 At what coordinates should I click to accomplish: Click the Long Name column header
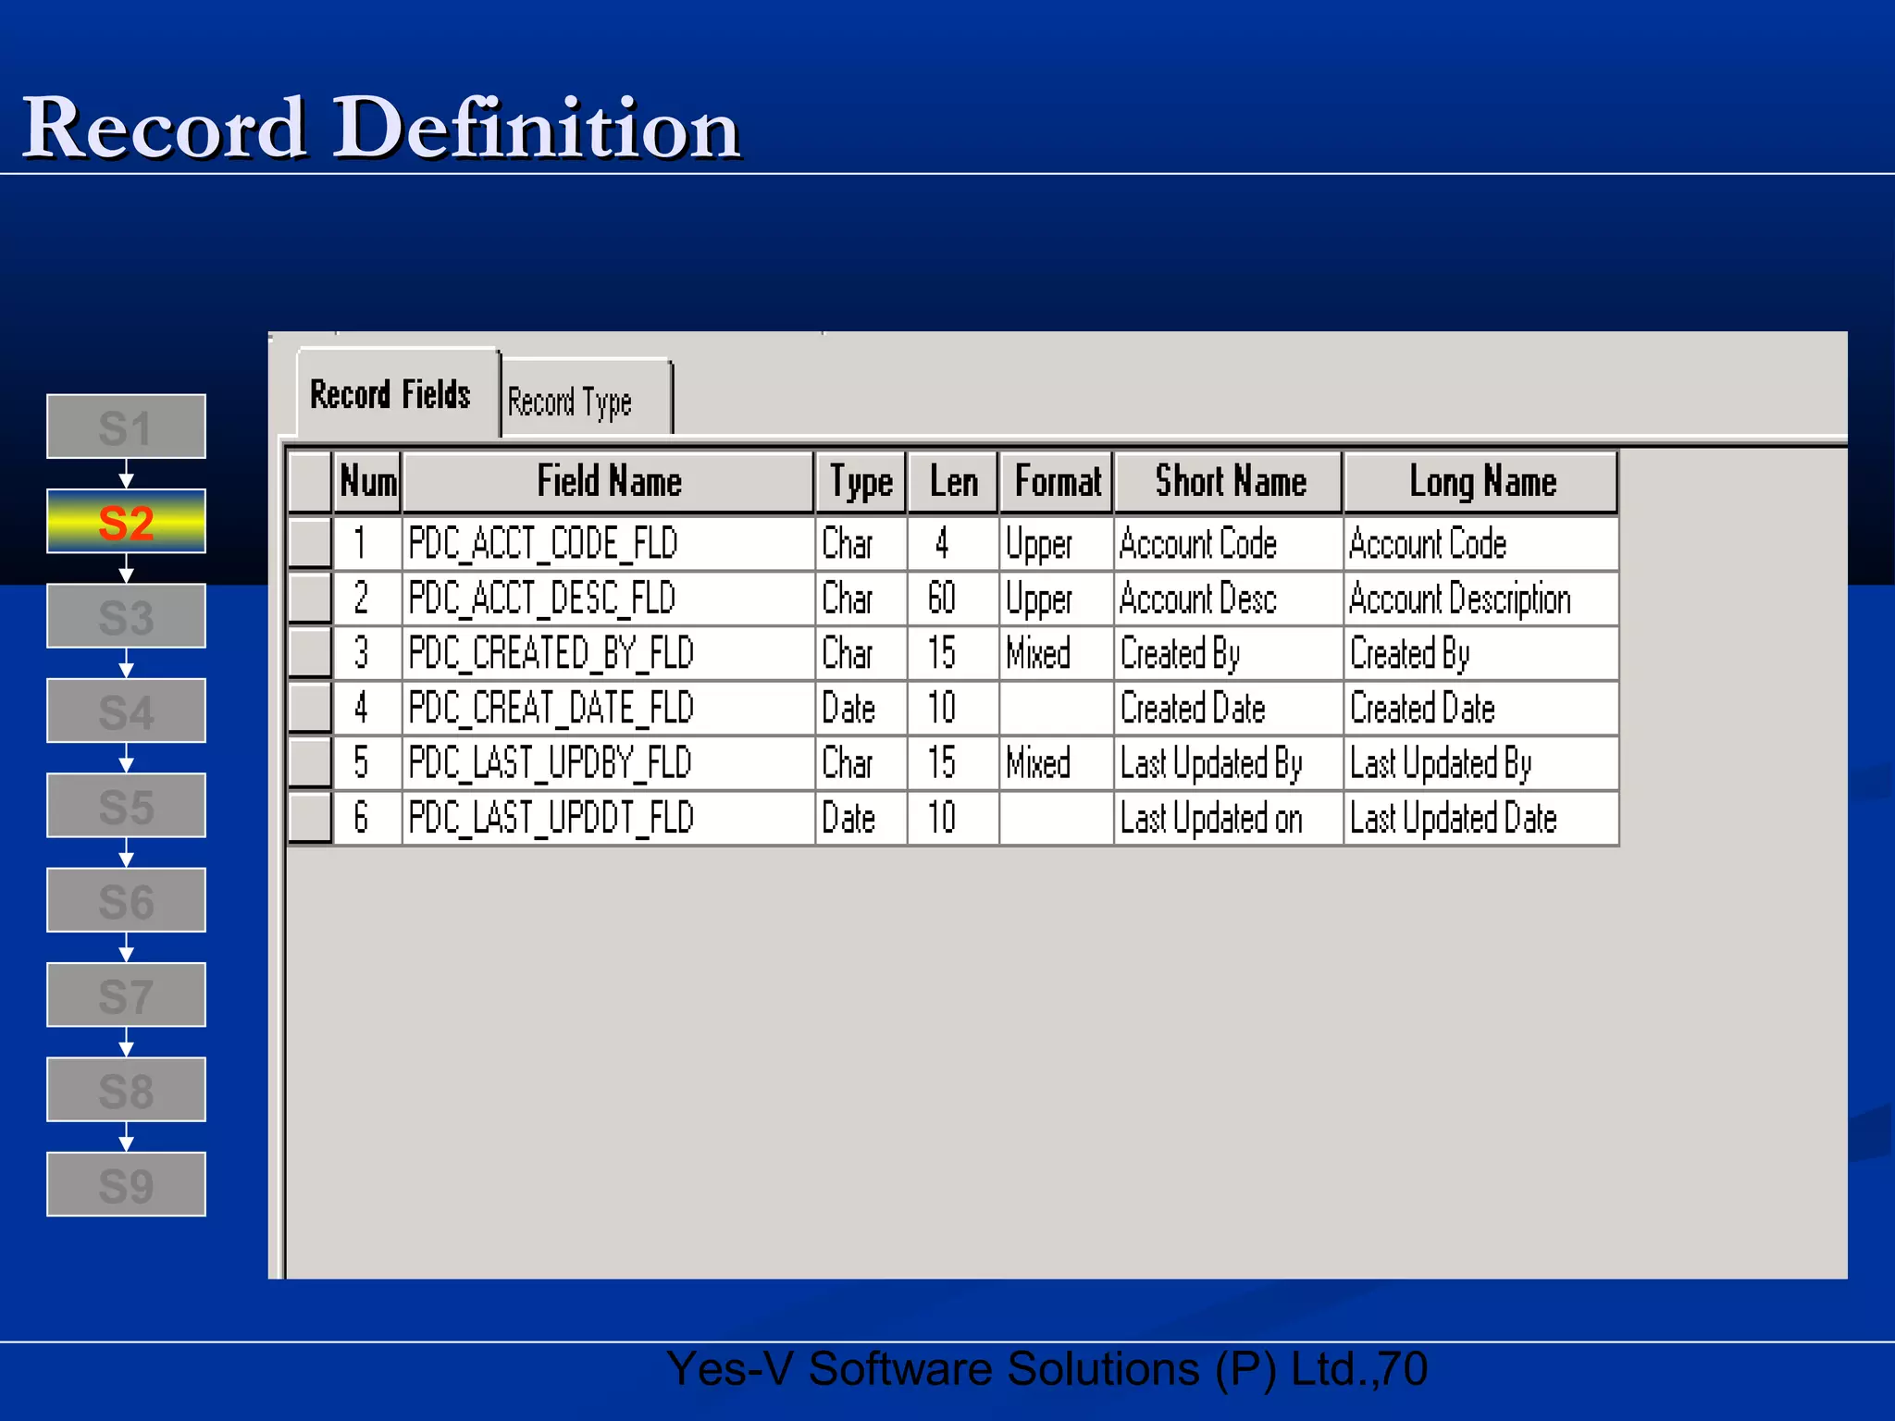point(1481,482)
